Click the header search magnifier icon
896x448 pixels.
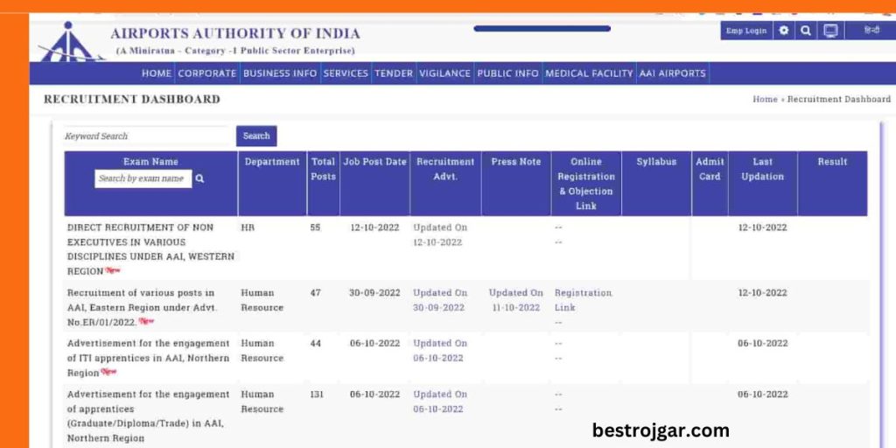(805, 31)
